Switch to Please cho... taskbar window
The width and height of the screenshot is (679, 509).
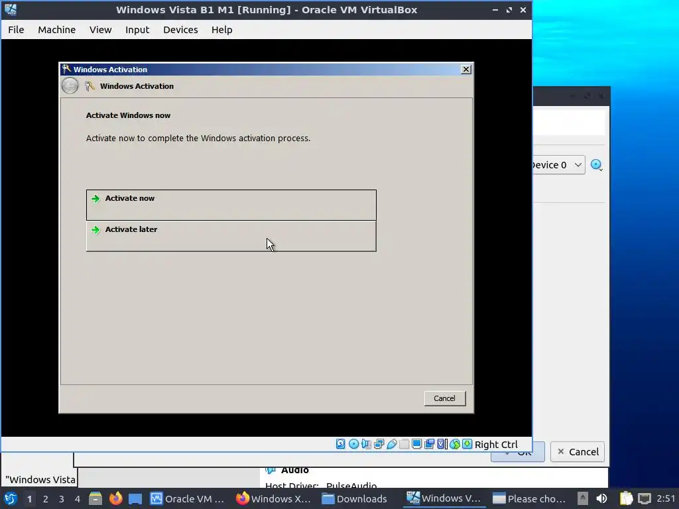[x=529, y=498]
